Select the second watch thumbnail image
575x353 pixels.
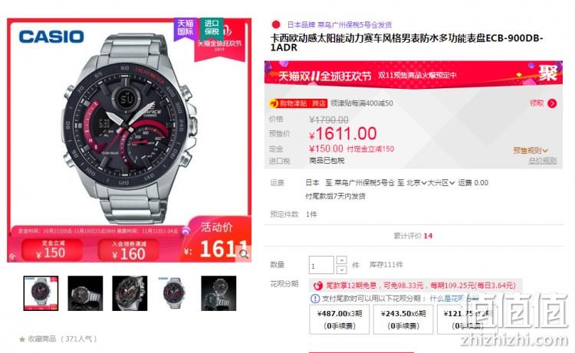click(x=85, y=293)
